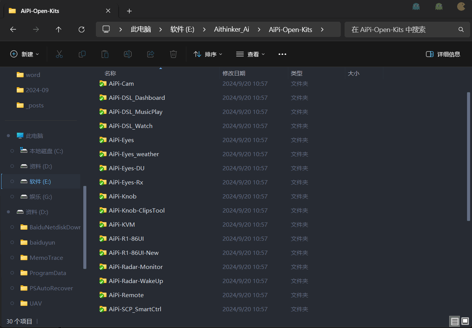
Task: Select the AiPi-Knob-ClipsTool folder name
Action: pos(137,210)
